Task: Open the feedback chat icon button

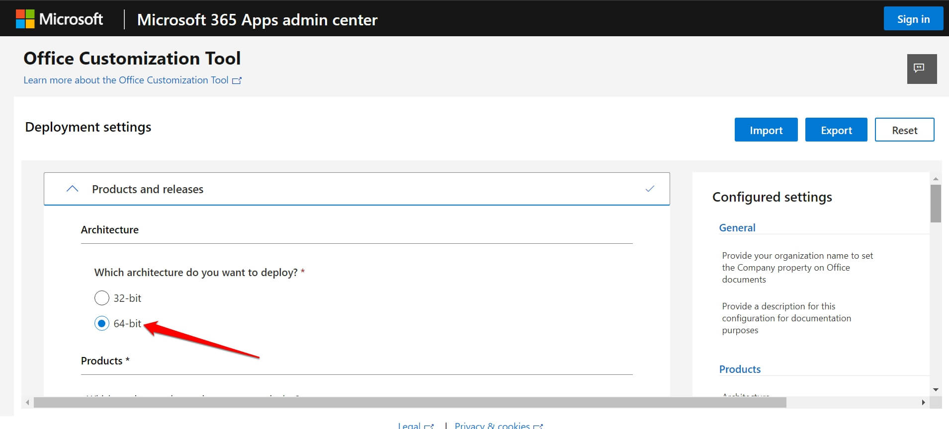Action: [922, 69]
